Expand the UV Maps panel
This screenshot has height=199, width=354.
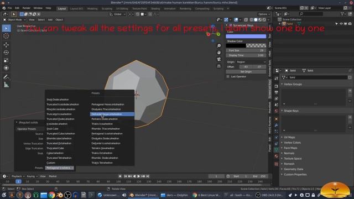[x=289, y=137]
